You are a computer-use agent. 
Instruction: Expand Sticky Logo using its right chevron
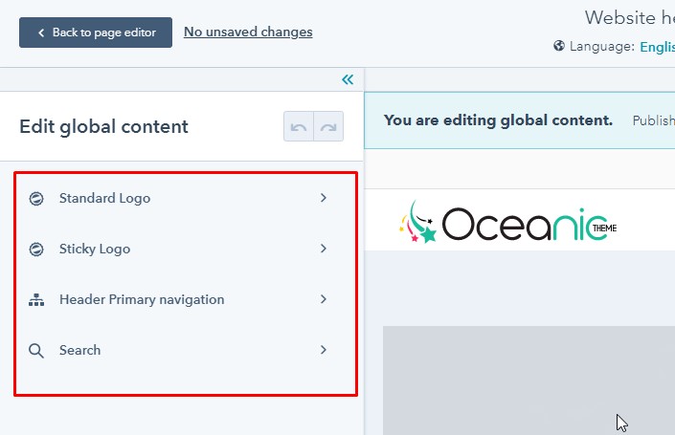coord(324,249)
